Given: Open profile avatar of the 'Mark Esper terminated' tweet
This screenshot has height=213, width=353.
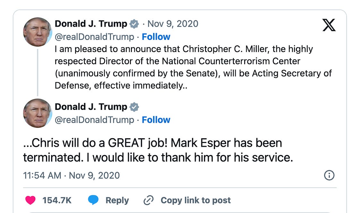Looking at the screenshot, I should tap(38, 113).
